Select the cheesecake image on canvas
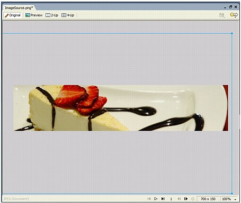Screen dimensions: 241x203 (121, 108)
